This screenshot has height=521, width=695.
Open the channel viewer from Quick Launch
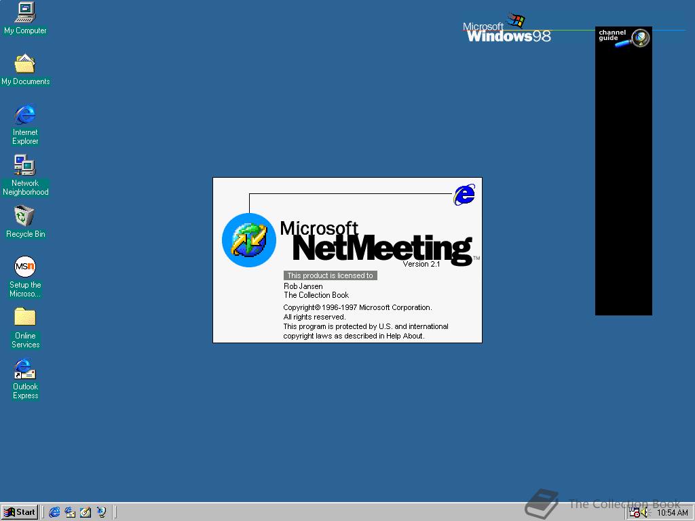click(101, 512)
